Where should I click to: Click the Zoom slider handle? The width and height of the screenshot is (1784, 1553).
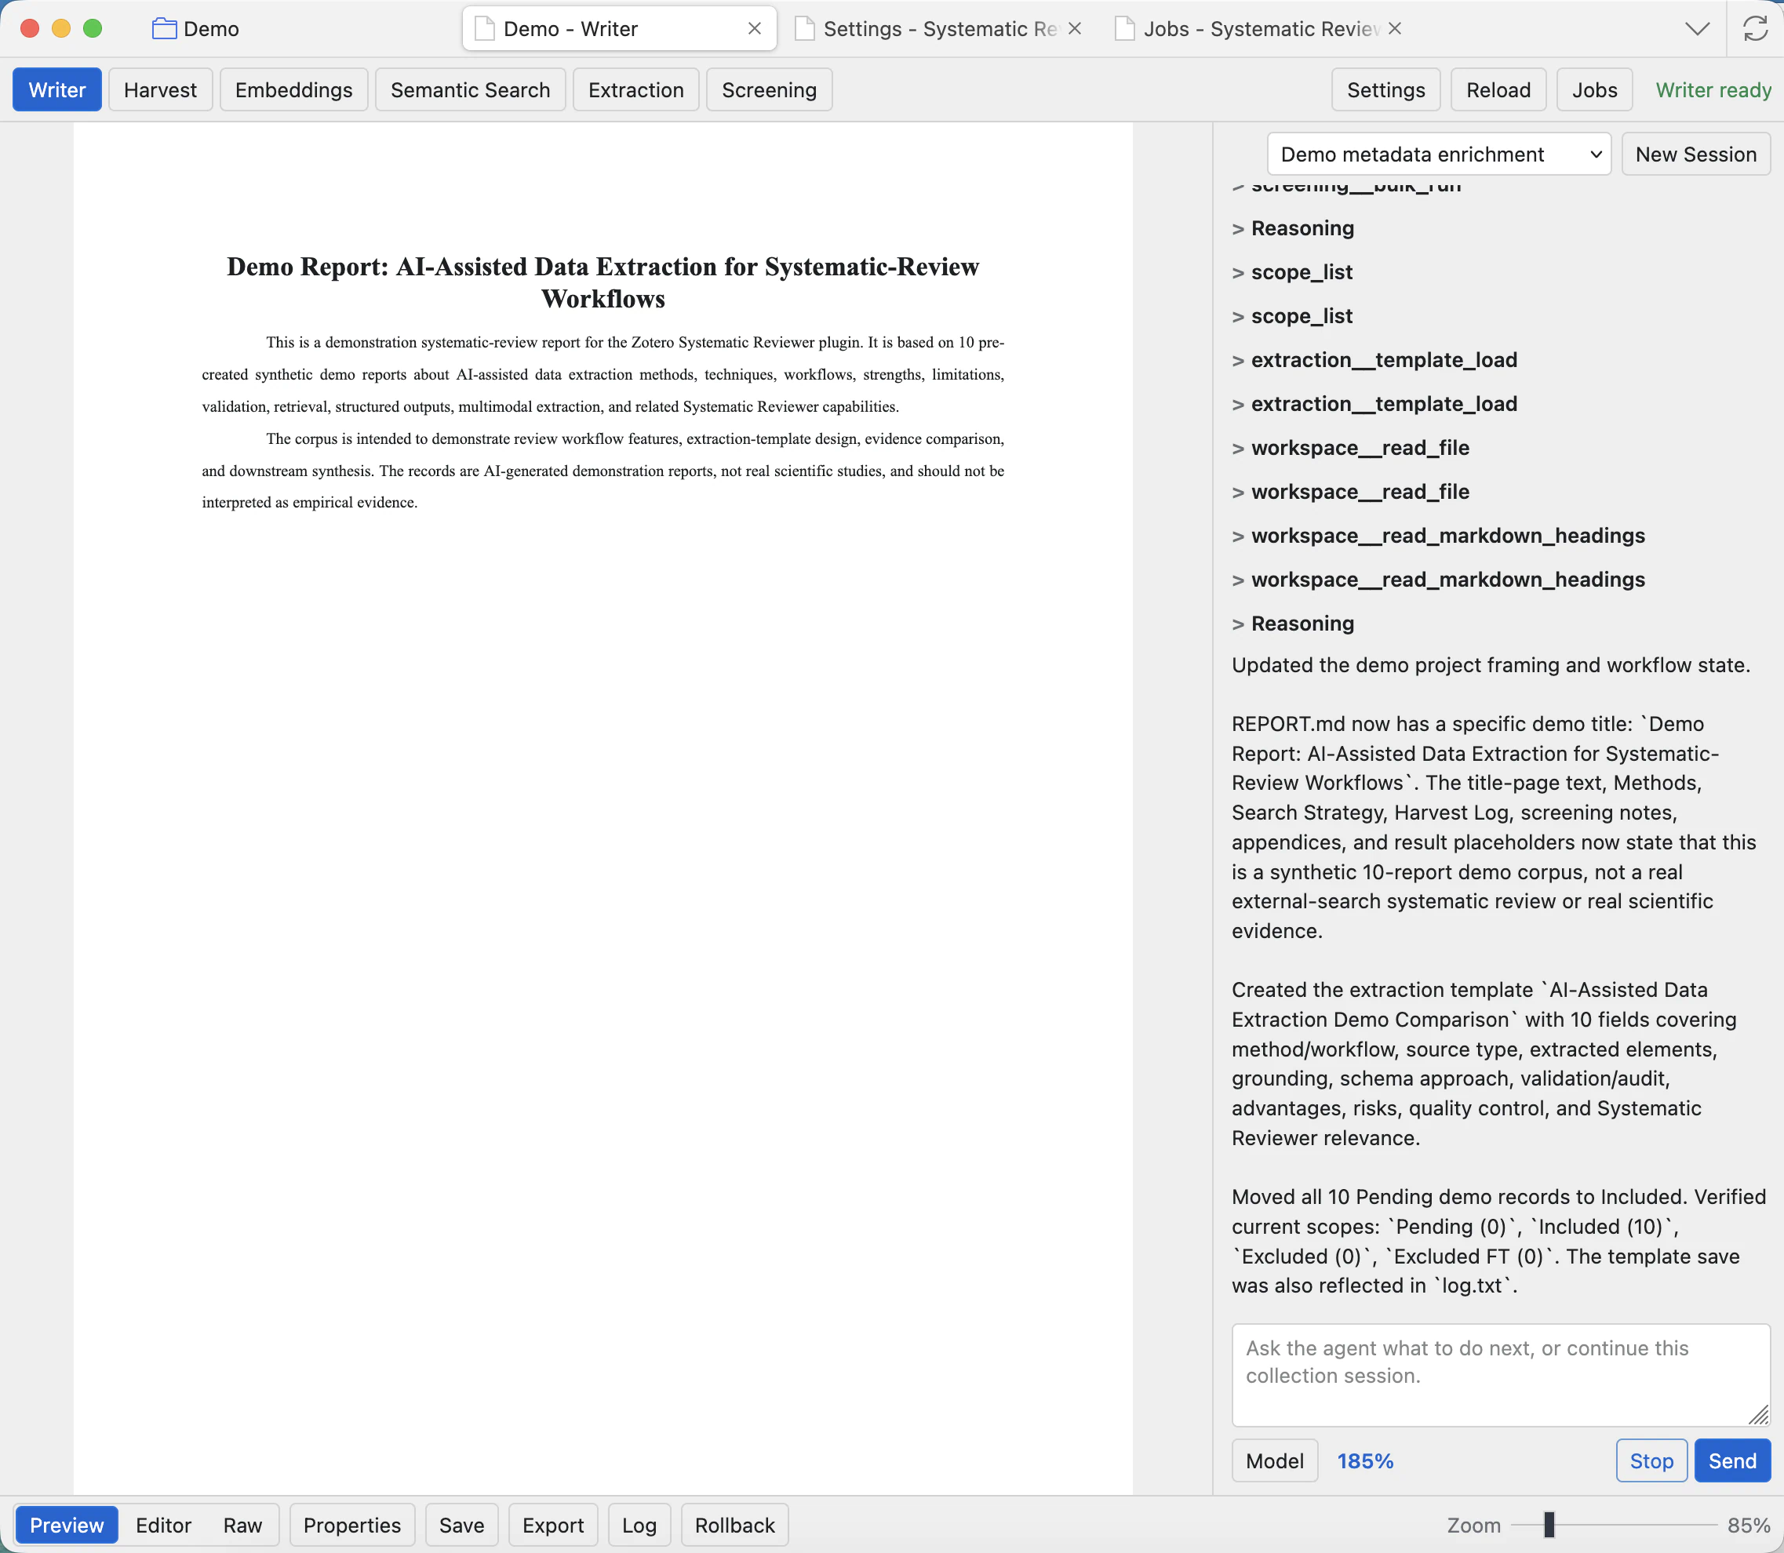tap(1549, 1525)
